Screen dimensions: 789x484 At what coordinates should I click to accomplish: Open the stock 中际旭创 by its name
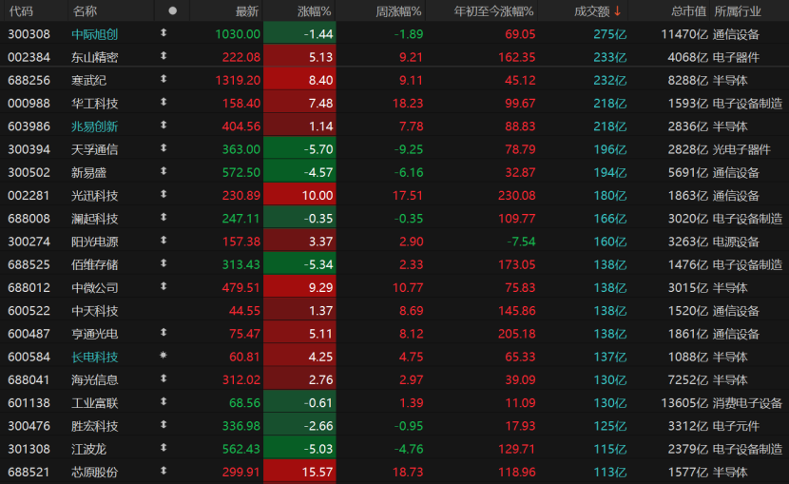[x=95, y=34]
